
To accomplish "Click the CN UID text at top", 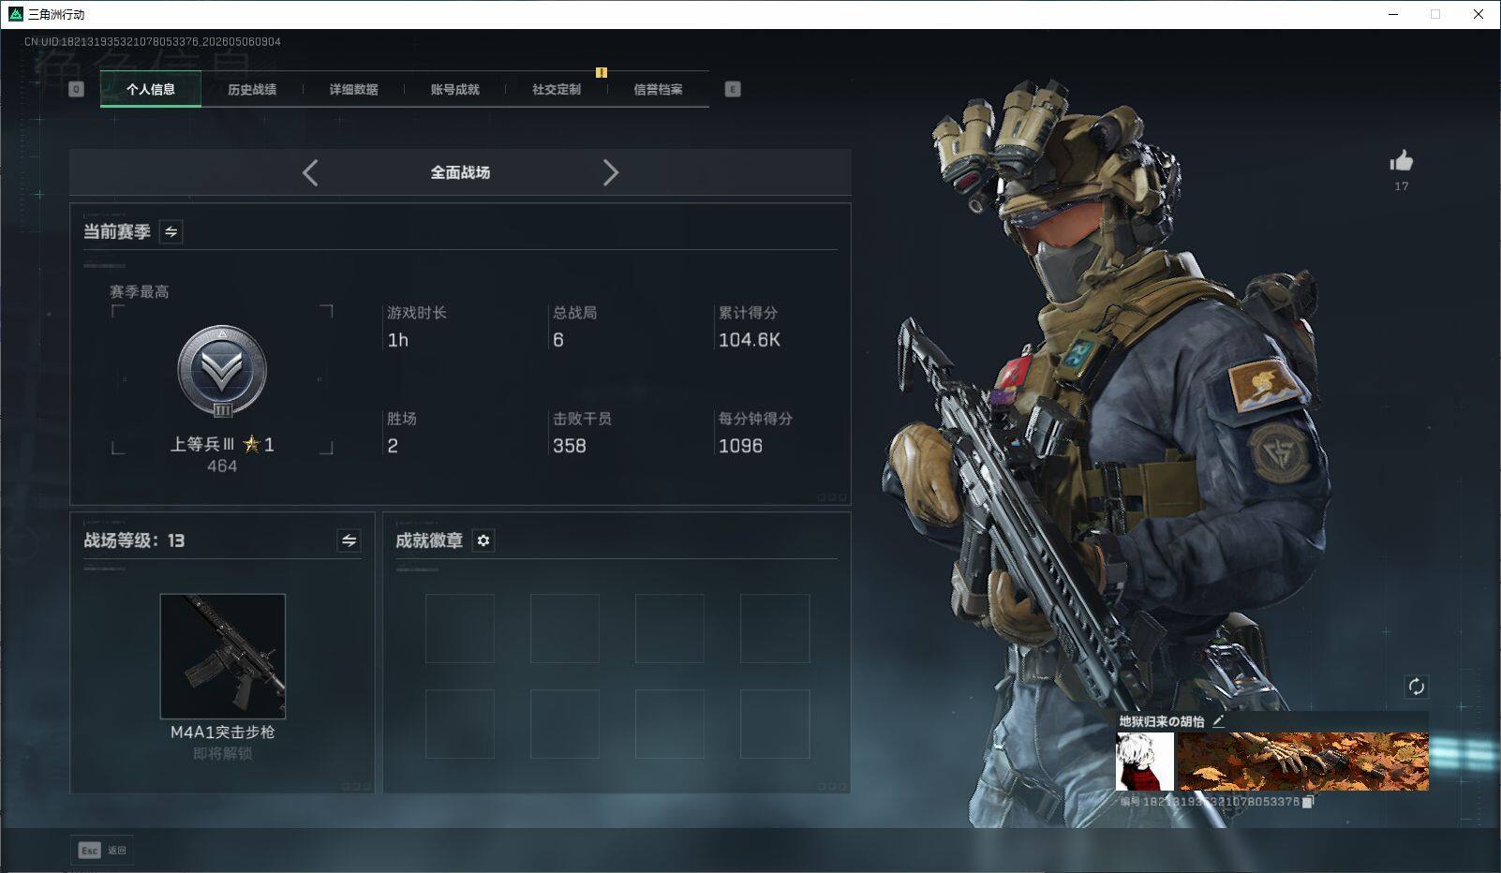I will (x=153, y=42).
